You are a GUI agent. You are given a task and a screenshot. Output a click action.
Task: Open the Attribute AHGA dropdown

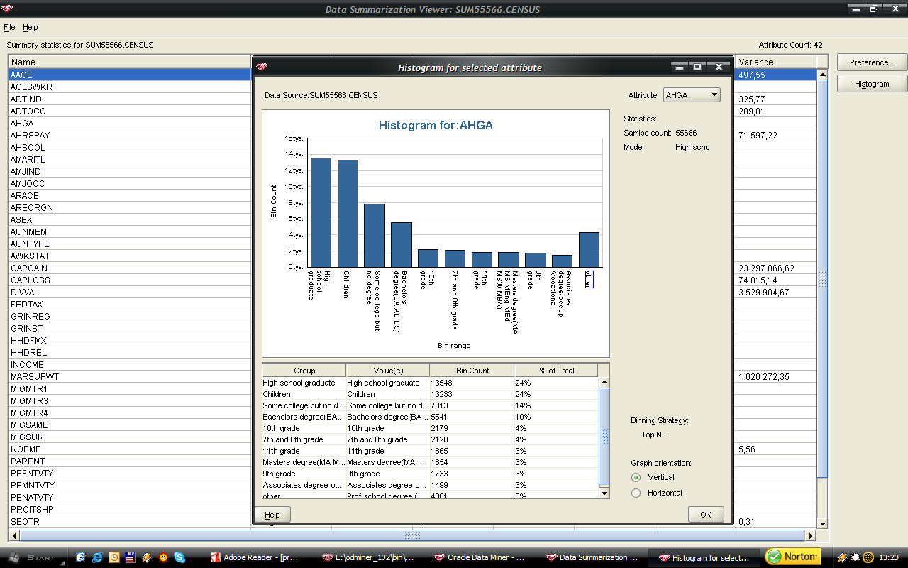pos(691,95)
